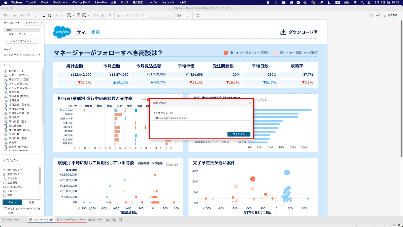Click the swap rows and columns icon
Screen dimensions: 403x227
(96, 15)
